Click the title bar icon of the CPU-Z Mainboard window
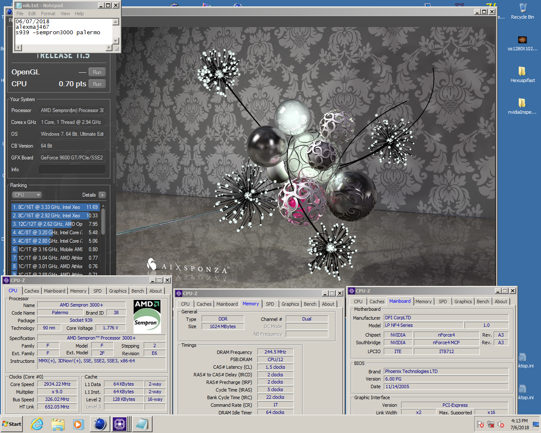Image resolution: width=541 pixels, height=433 pixels. pos(352,291)
